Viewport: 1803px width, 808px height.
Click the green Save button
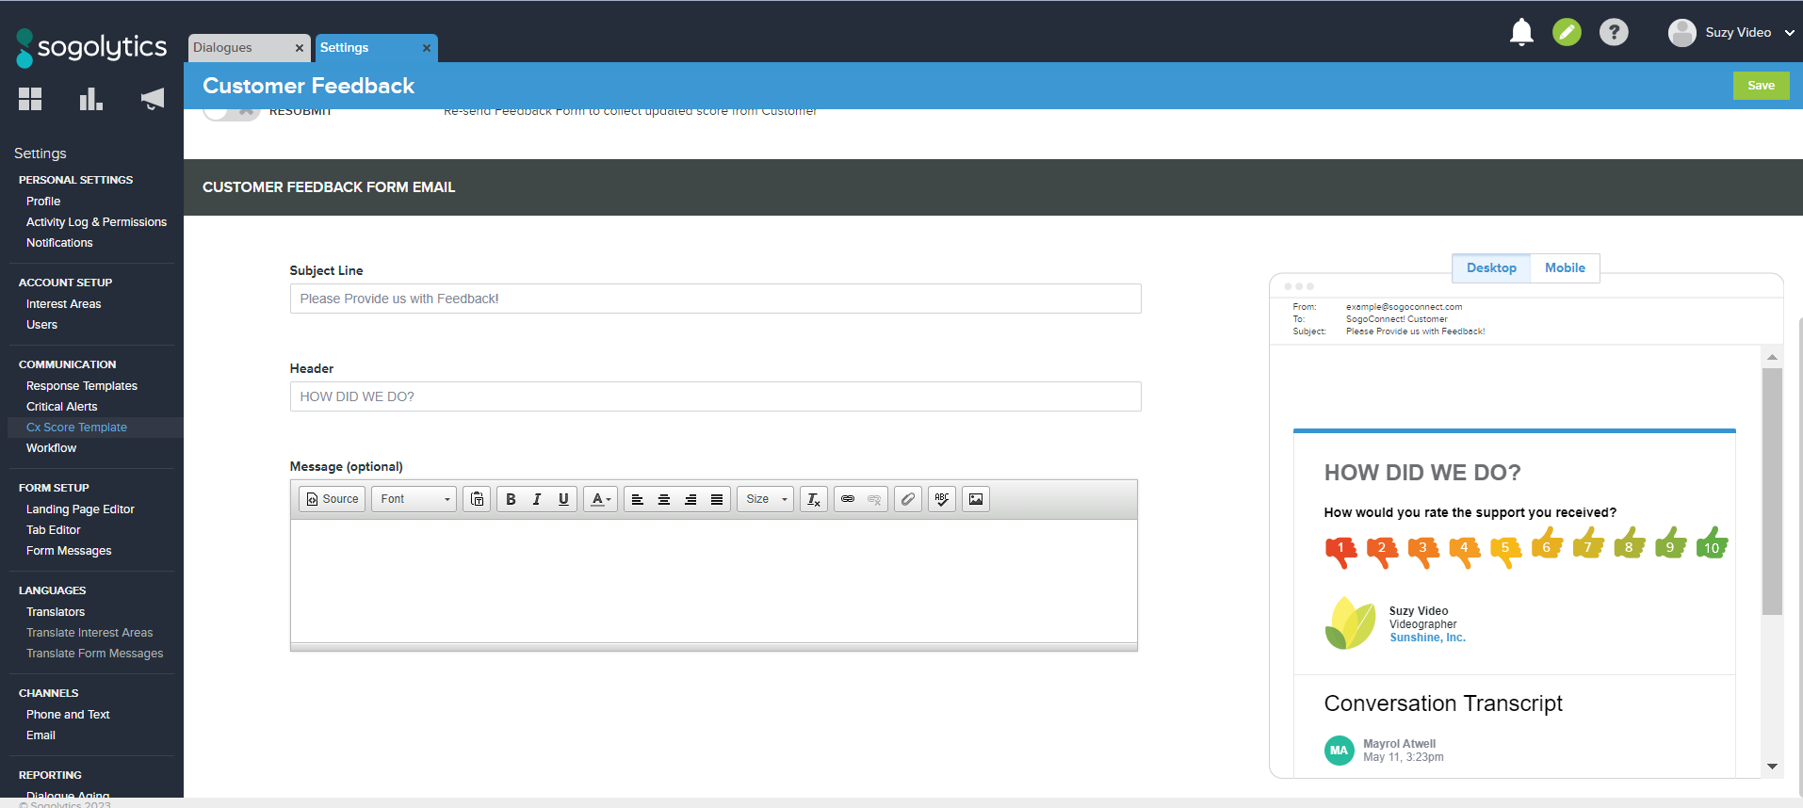pyautogui.click(x=1761, y=86)
